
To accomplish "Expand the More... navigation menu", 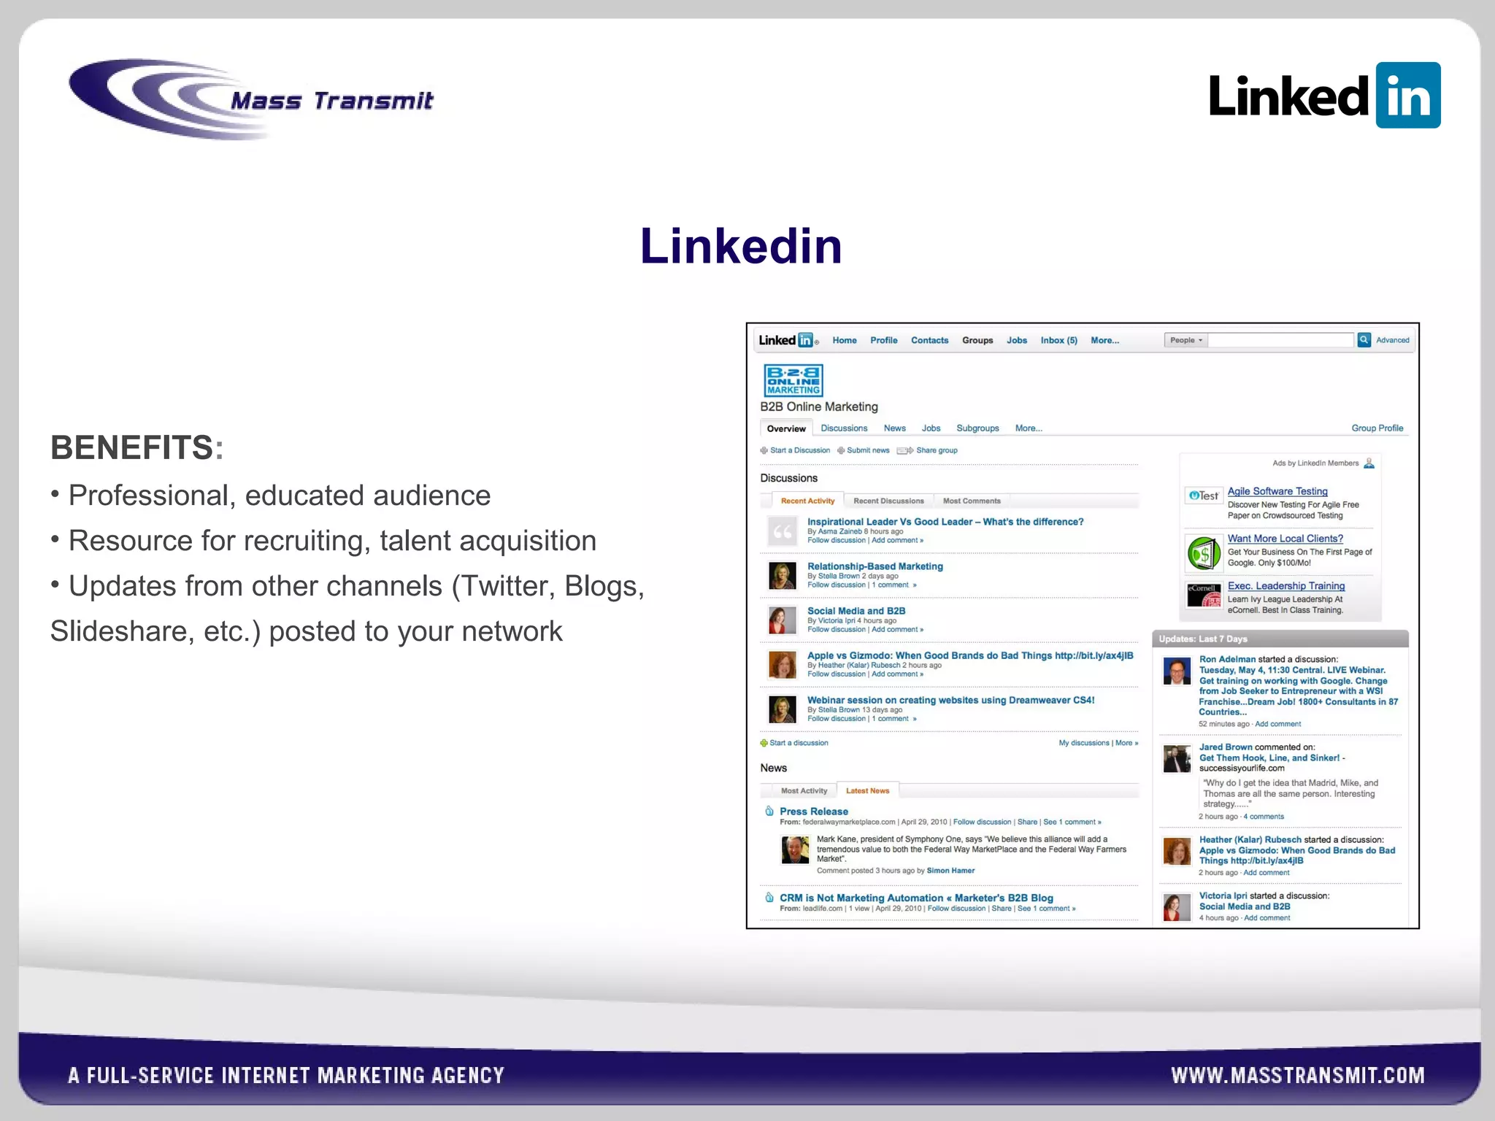I will coord(1104,340).
